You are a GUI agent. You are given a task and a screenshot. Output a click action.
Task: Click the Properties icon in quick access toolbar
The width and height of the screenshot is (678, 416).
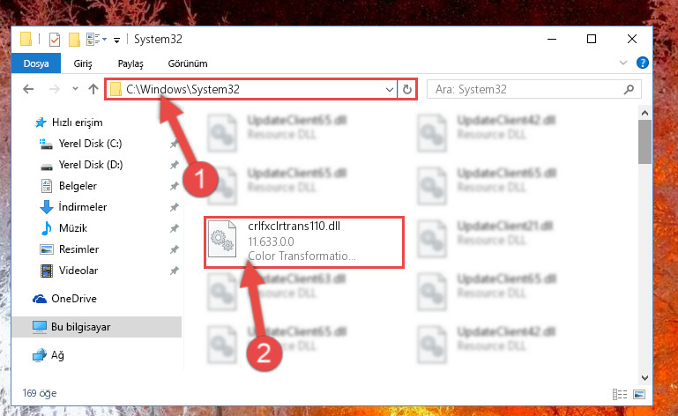pos(55,40)
